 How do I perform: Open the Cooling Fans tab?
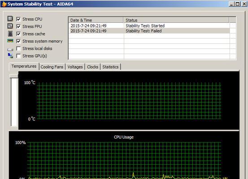(x=52, y=67)
